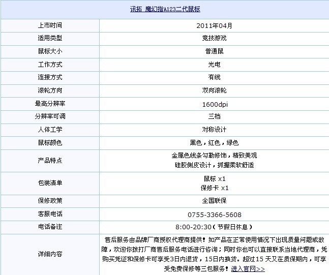Select the 有线 value

[214, 77]
